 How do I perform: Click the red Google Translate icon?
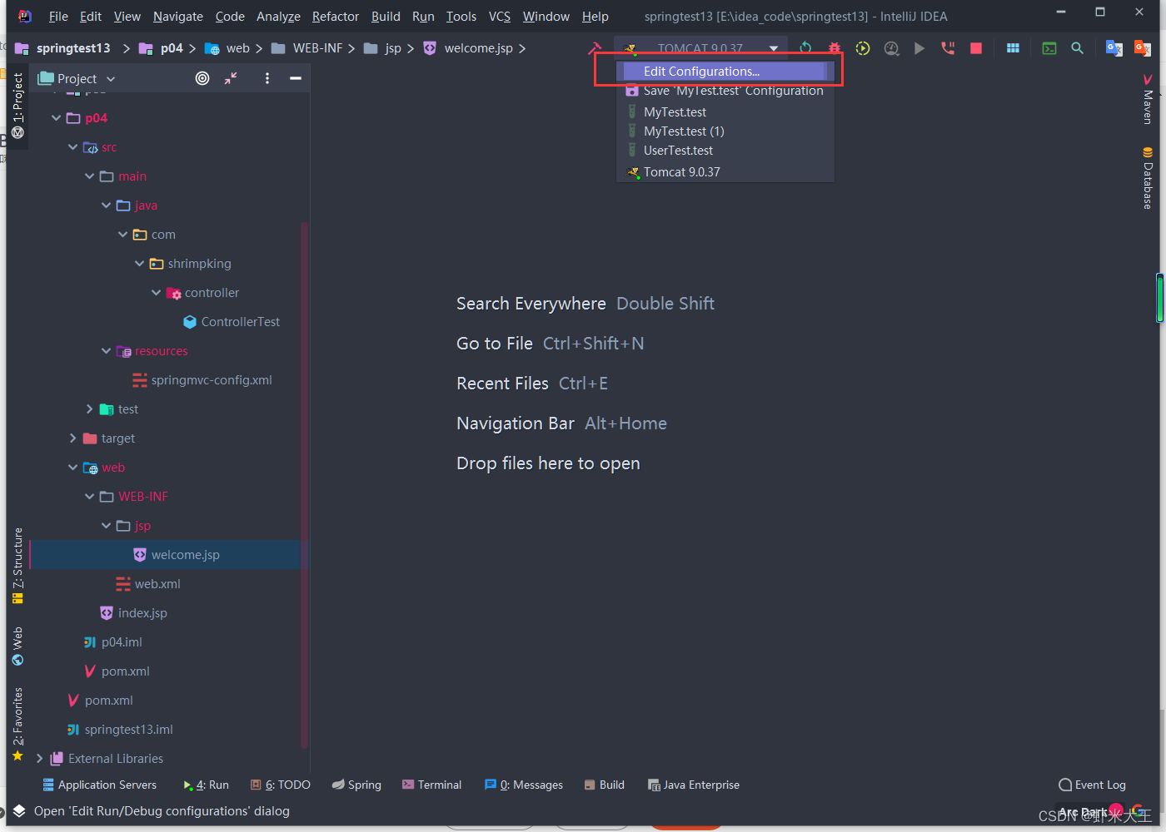(x=1142, y=48)
